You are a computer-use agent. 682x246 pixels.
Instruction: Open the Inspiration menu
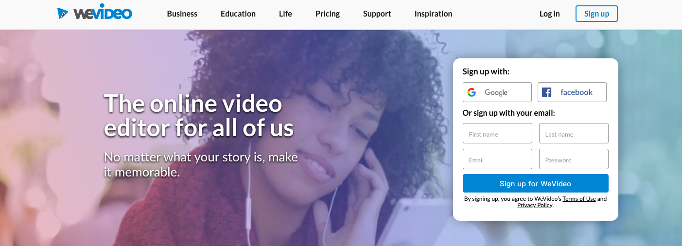(x=434, y=14)
